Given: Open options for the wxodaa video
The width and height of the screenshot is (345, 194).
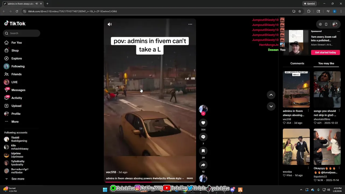Looking at the screenshot, I should (308, 168).
